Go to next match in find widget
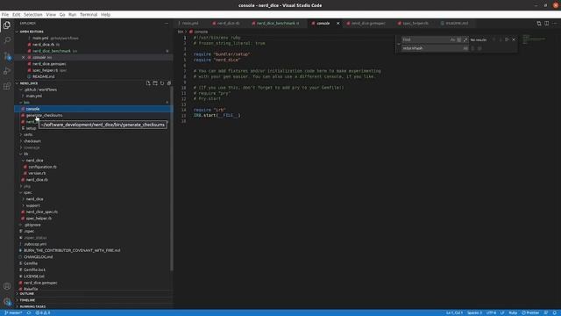The image size is (561, 316). (501, 39)
